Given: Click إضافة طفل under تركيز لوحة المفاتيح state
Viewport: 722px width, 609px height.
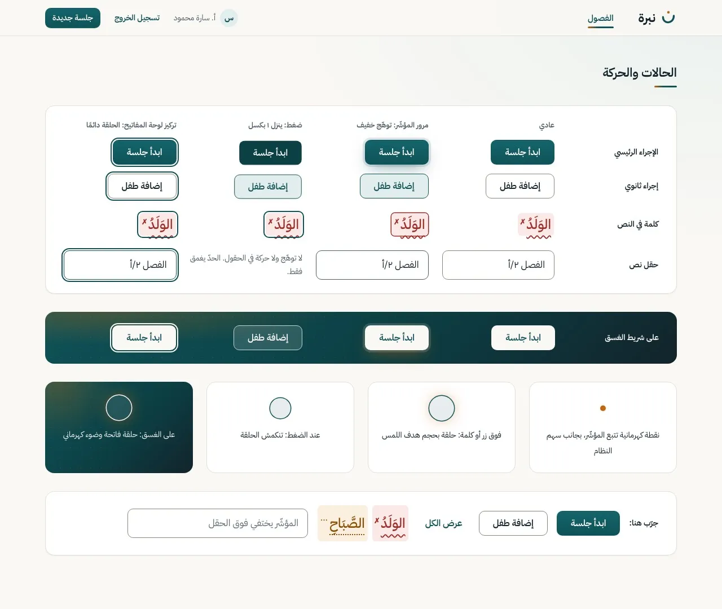Looking at the screenshot, I should pos(142,186).
